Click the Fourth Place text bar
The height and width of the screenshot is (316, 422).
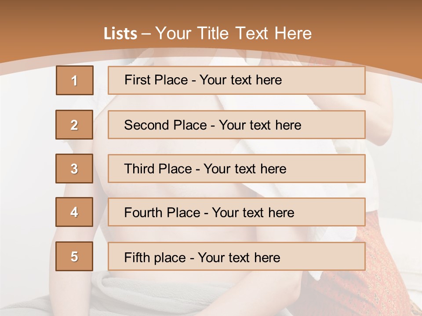[x=236, y=212]
